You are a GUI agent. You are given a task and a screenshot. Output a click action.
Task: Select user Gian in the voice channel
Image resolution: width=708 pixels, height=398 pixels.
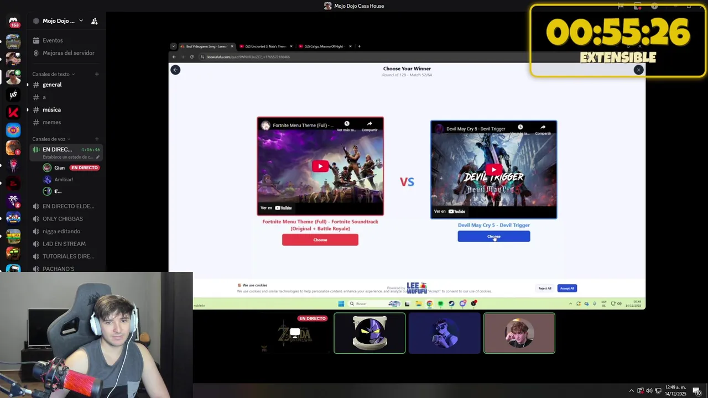[x=59, y=167]
